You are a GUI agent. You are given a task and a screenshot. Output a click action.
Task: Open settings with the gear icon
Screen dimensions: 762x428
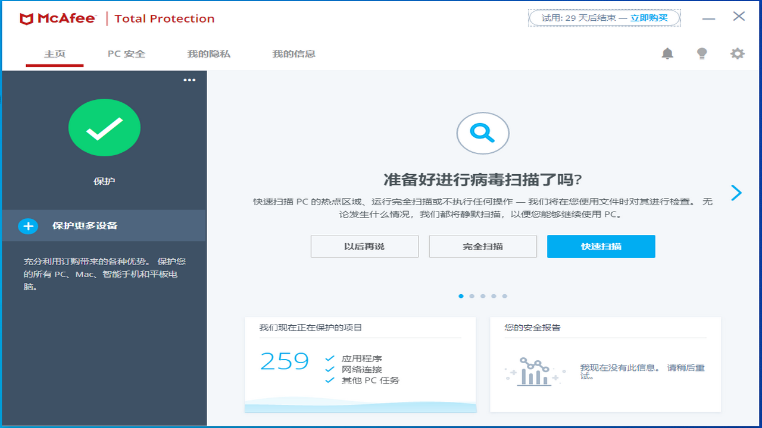[737, 53]
